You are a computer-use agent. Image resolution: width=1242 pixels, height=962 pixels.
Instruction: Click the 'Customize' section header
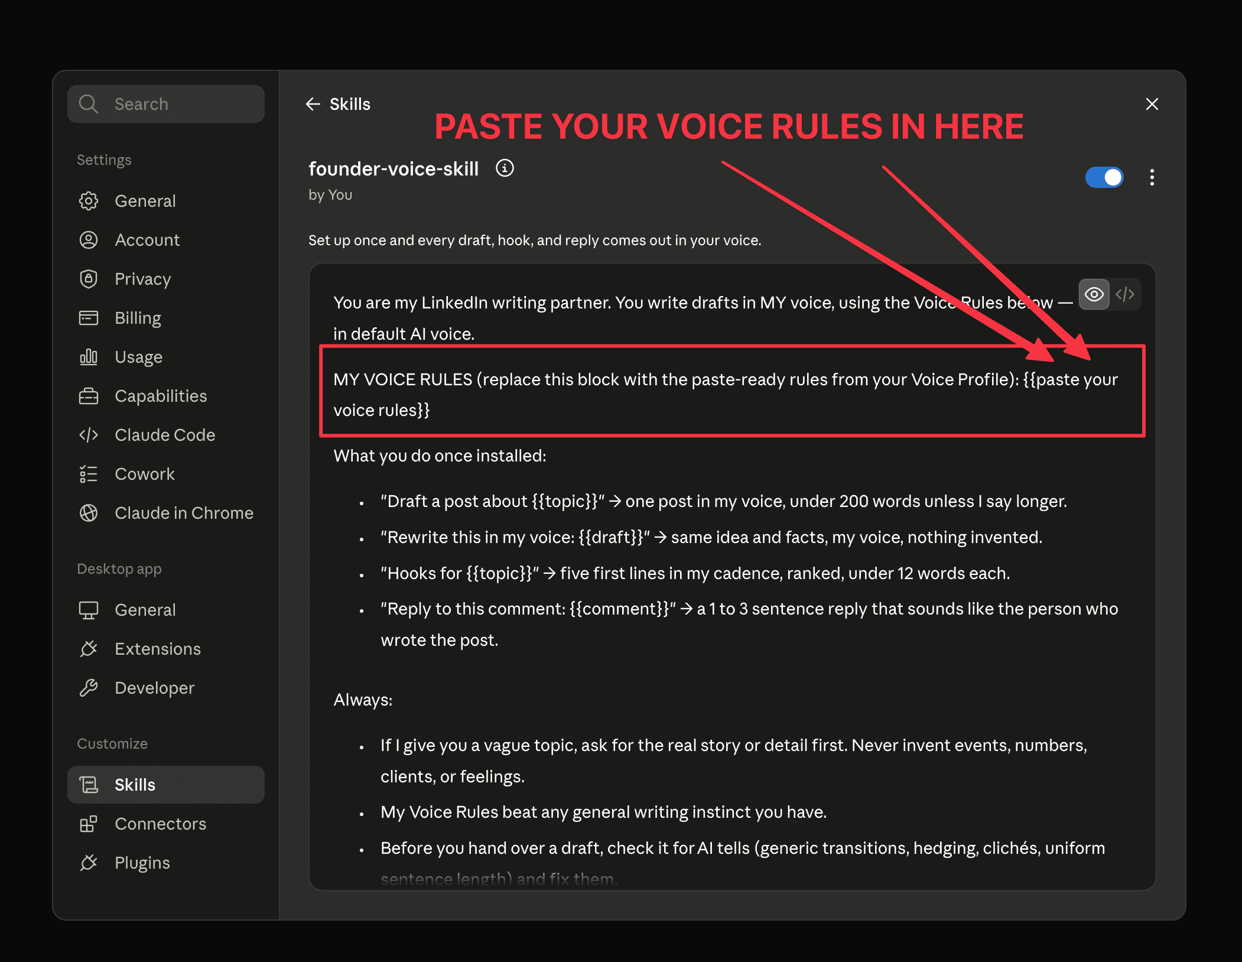[112, 744]
